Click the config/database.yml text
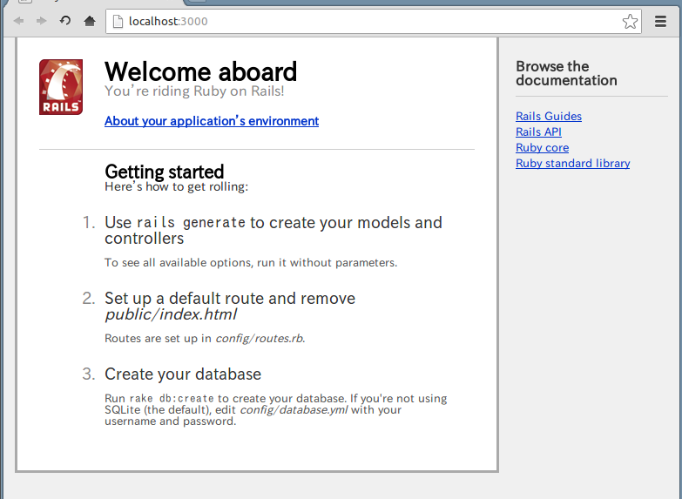The width and height of the screenshot is (682, 499). 294,410
